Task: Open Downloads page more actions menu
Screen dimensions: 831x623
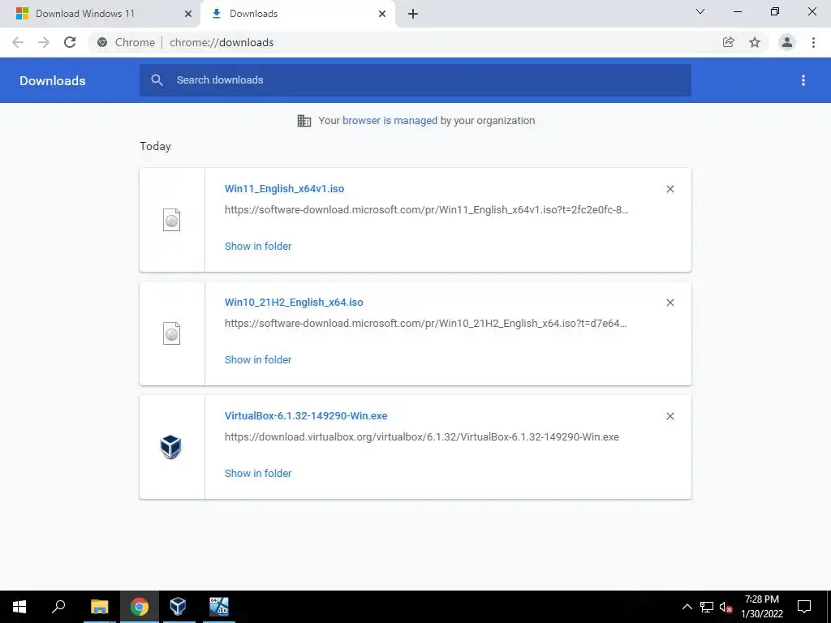Action: pyautogui.click(x=803, y=80)
